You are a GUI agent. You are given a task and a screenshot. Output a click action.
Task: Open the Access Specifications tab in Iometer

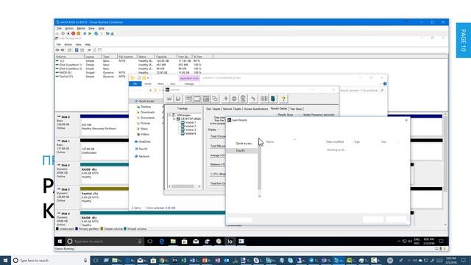(x=256, y=109)
